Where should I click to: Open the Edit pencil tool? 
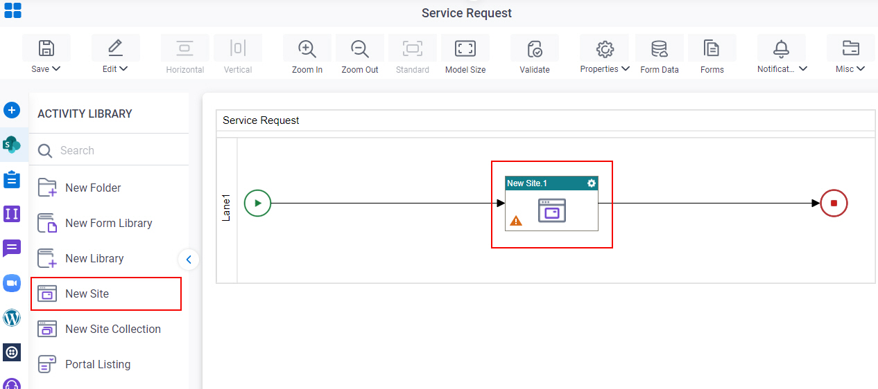(x=115, y=48)
